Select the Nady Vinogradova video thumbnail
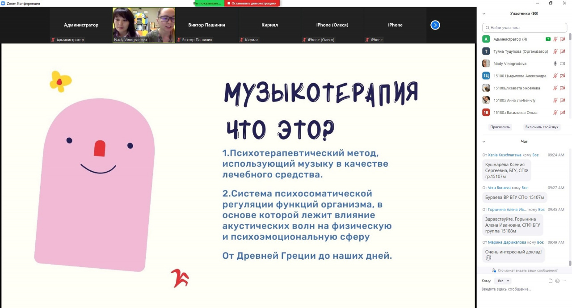Screen dimensions: 572x308 click(x=144, y=25)
